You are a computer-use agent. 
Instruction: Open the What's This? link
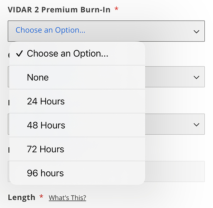[x=67, y=198]
